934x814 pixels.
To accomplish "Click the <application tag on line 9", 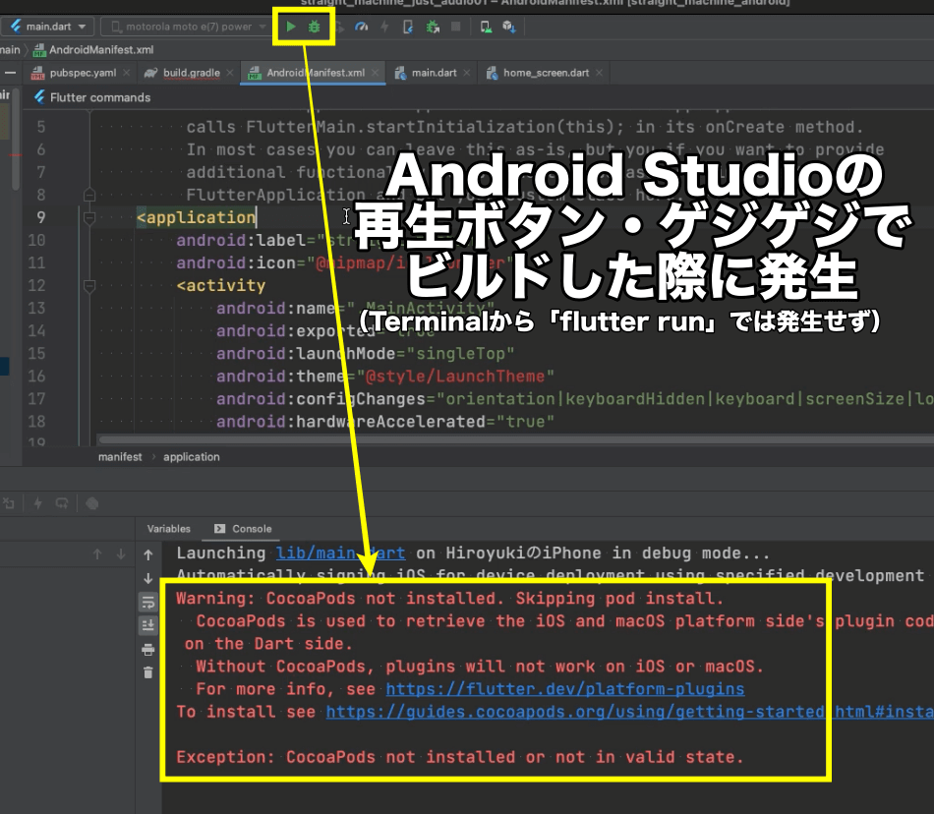I will pyautogui.click(x=196, y=218).
